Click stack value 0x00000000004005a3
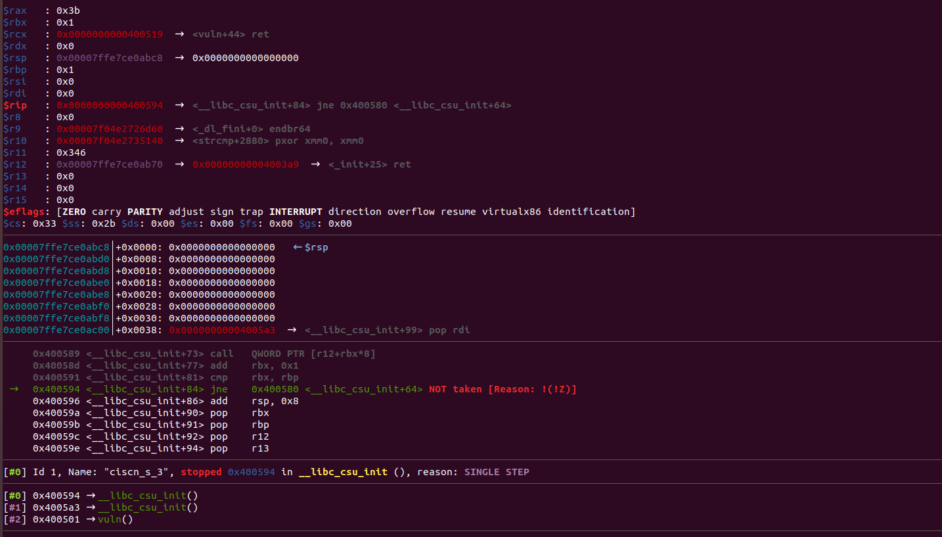 coord(222,330)
